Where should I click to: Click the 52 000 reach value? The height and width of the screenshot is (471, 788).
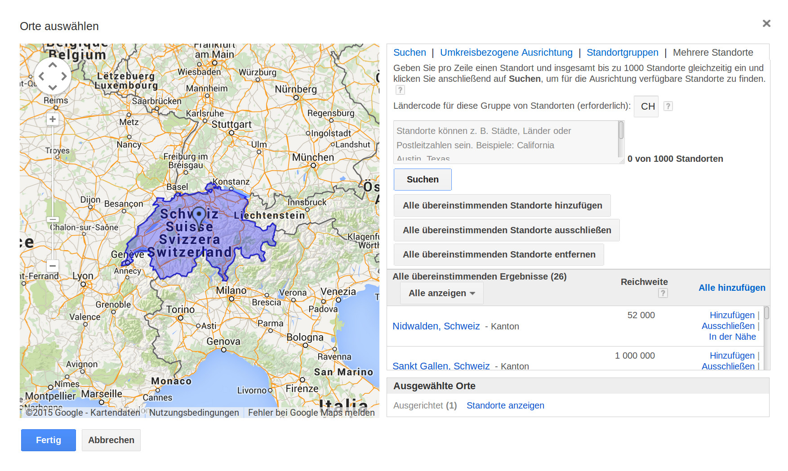pyautogui.click(x=641, y=315)
